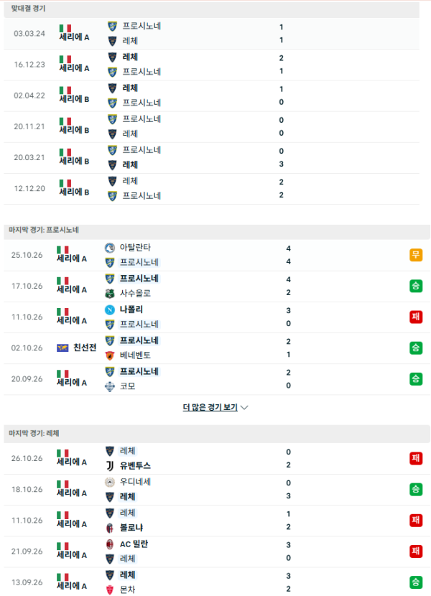Click the Bologna club crest icon

coord(110,528)
